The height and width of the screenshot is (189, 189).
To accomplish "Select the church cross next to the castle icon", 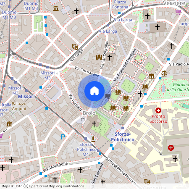I will [x=110, y=58].
